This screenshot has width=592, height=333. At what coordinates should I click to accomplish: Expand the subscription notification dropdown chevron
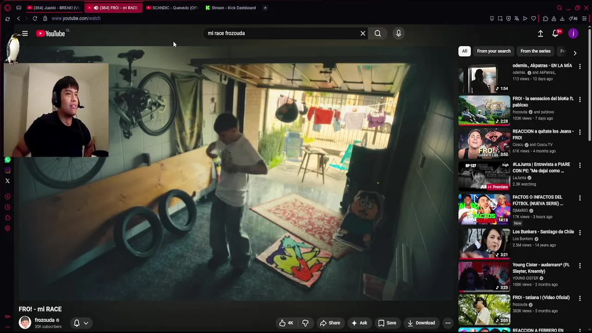86,323
